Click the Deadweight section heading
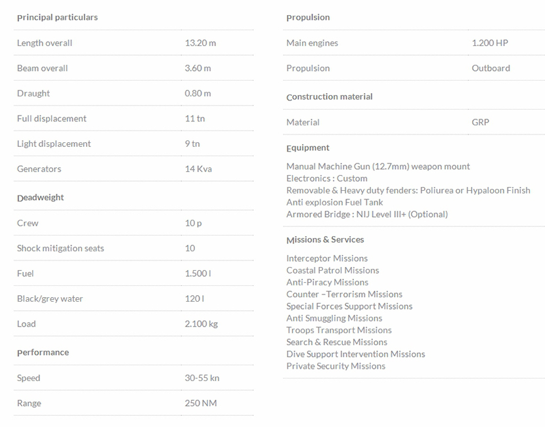Screen dimensions: 545x427 click(40, 197)
